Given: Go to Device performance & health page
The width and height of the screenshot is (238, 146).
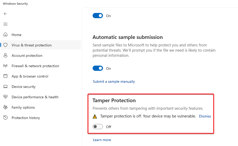Looking at the screenshot, I should point(35,97).
